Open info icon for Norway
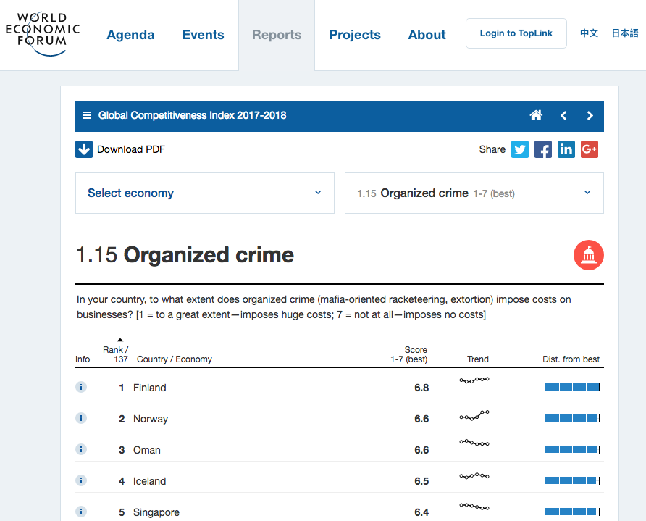 coord(81,418)
